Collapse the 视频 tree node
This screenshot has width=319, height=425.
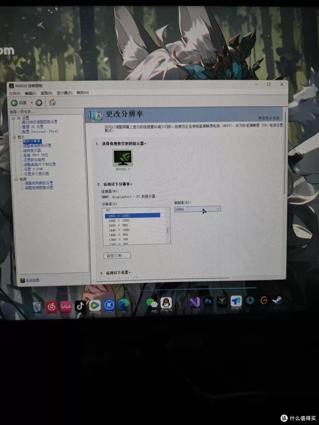16,179
